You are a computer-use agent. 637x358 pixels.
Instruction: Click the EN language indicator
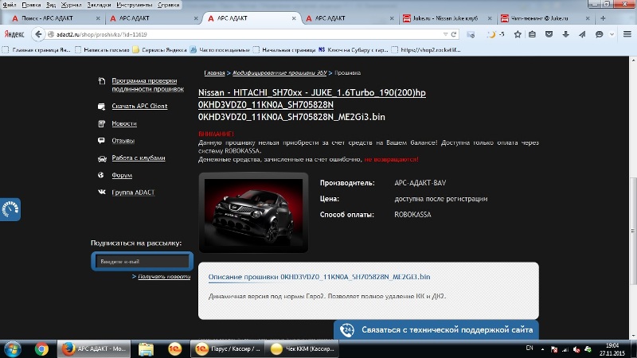click(x=530, y=348)
